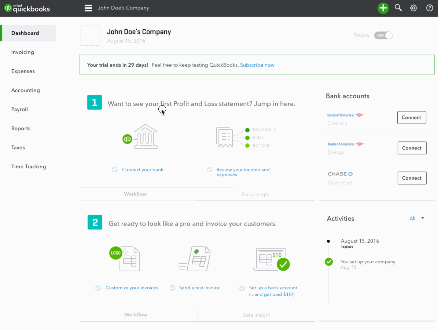Open Time Tracking in the sidebar

click(x=29, y=166)
